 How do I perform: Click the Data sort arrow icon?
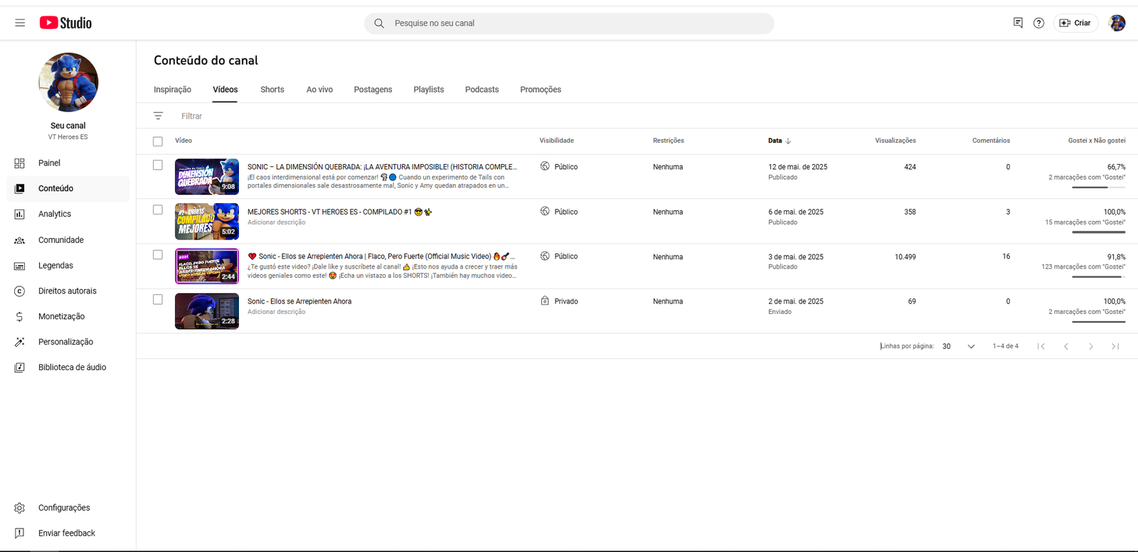click(x=788, y=141)
